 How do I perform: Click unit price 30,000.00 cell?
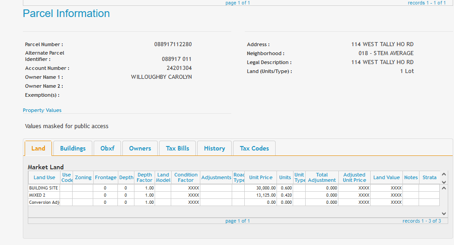(260, 188)
